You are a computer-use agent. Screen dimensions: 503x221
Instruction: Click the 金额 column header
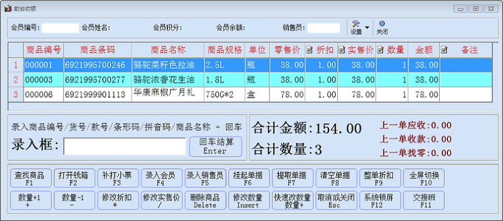click(424, 50)
